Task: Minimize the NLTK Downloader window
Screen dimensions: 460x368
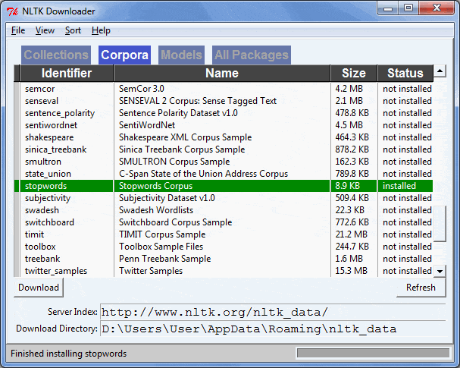Action: pos(388,8)
